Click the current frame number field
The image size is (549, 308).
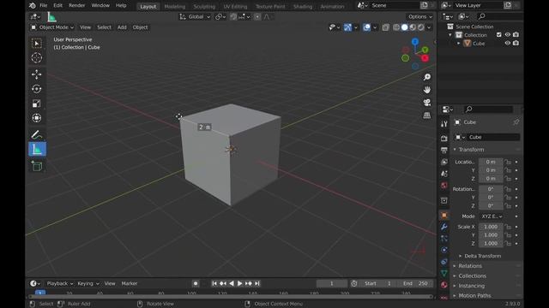332,283
